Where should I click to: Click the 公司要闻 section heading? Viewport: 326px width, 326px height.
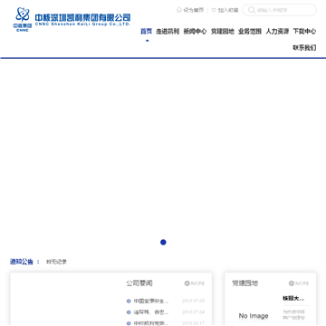(x=139, y=283)
